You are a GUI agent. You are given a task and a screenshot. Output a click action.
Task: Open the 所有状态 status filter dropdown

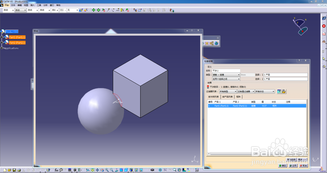click(x=265, y=91)
